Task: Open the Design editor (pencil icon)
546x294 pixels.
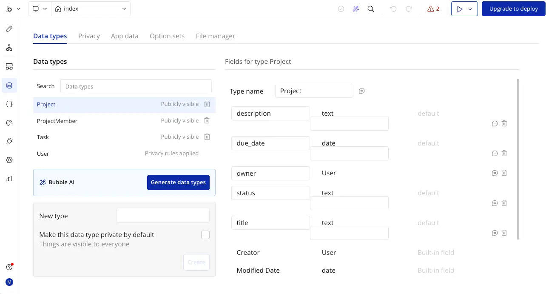Action: click(9, 29)
